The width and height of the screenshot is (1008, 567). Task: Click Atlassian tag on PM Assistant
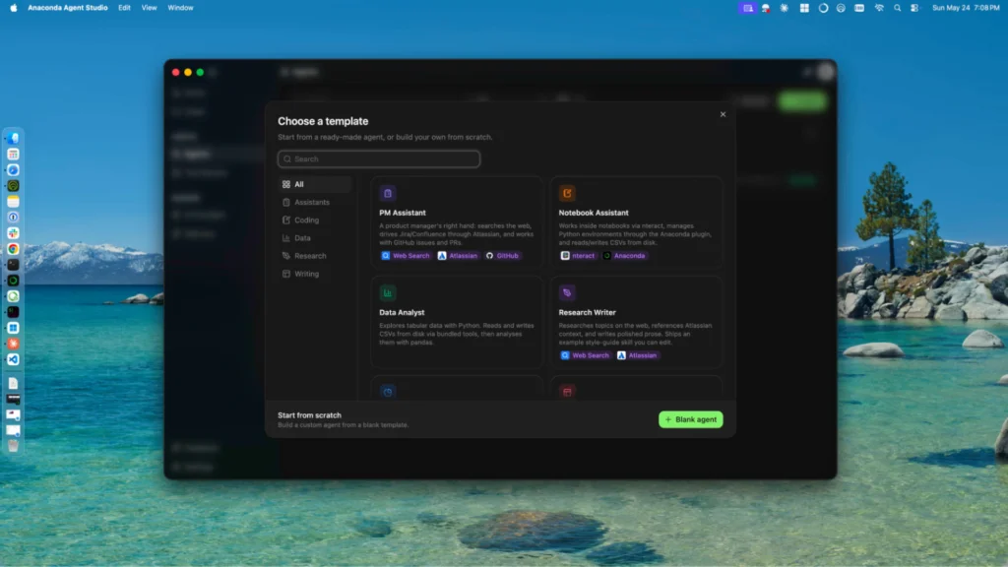[458, 256]
